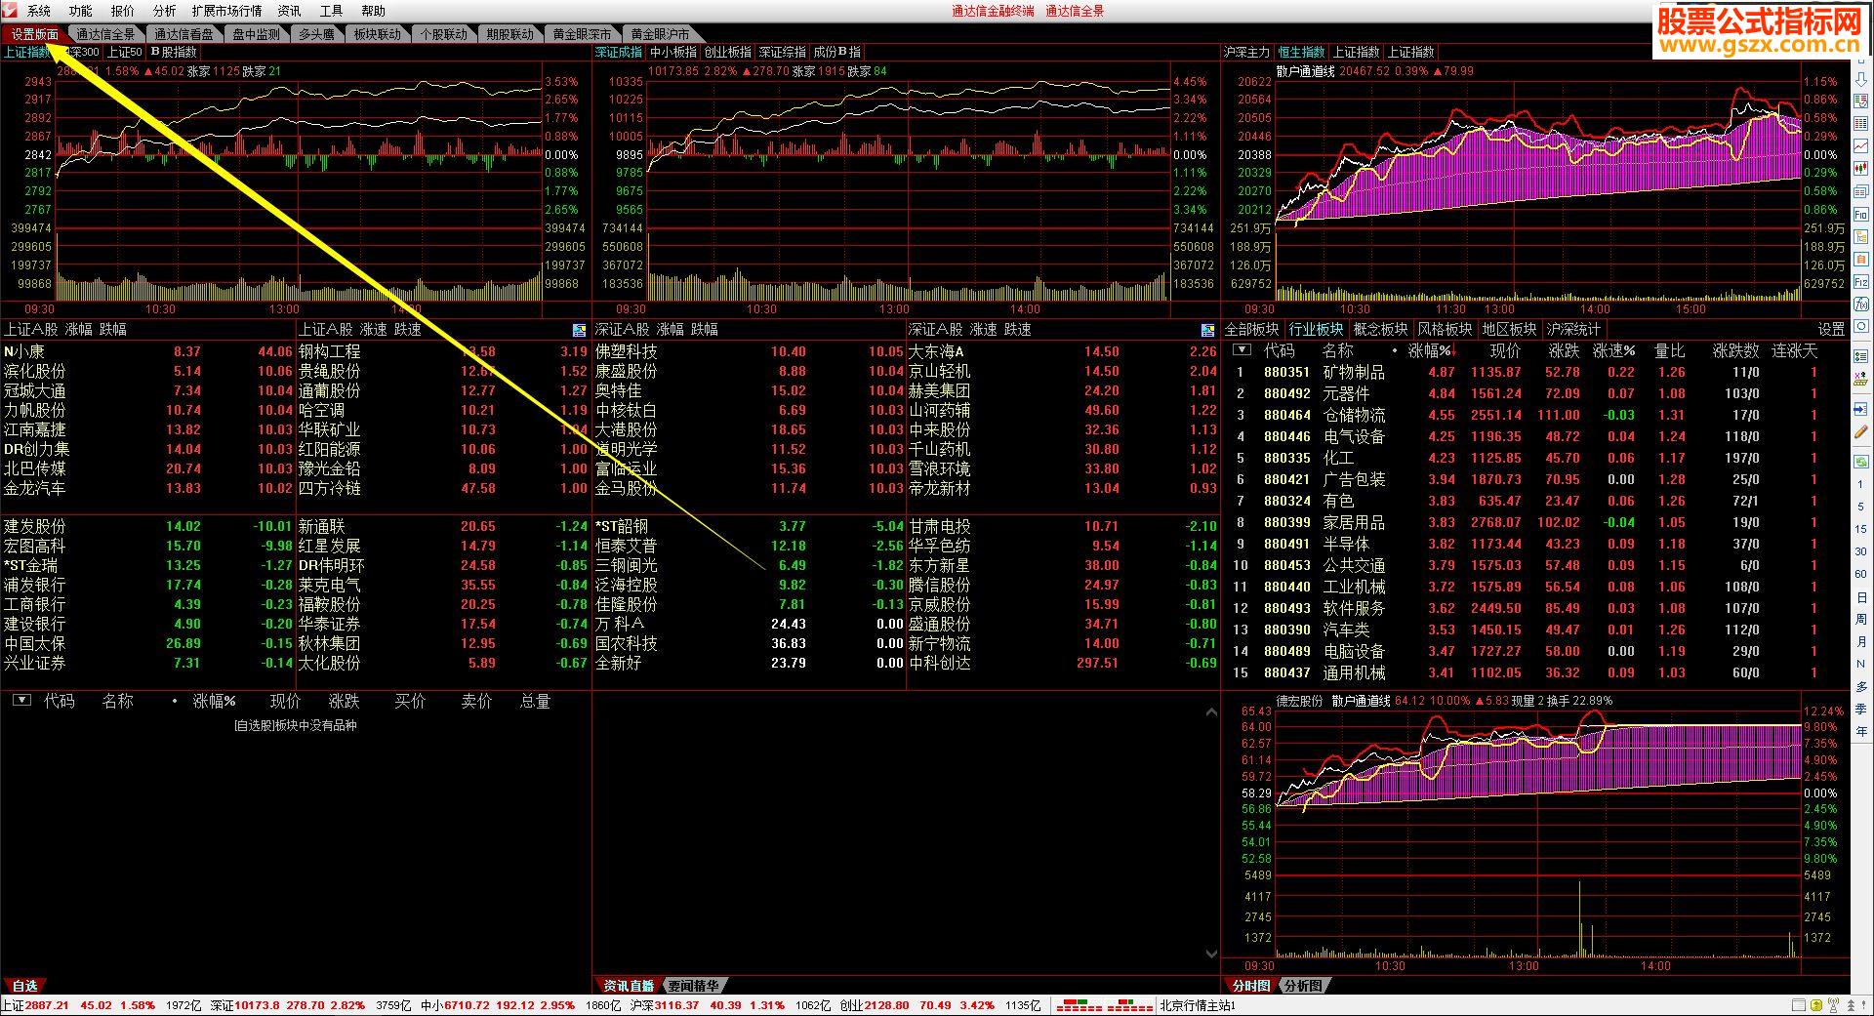Select the 30 minute period in sidebar
1874x1016 pixels.
coord(1860,551)
